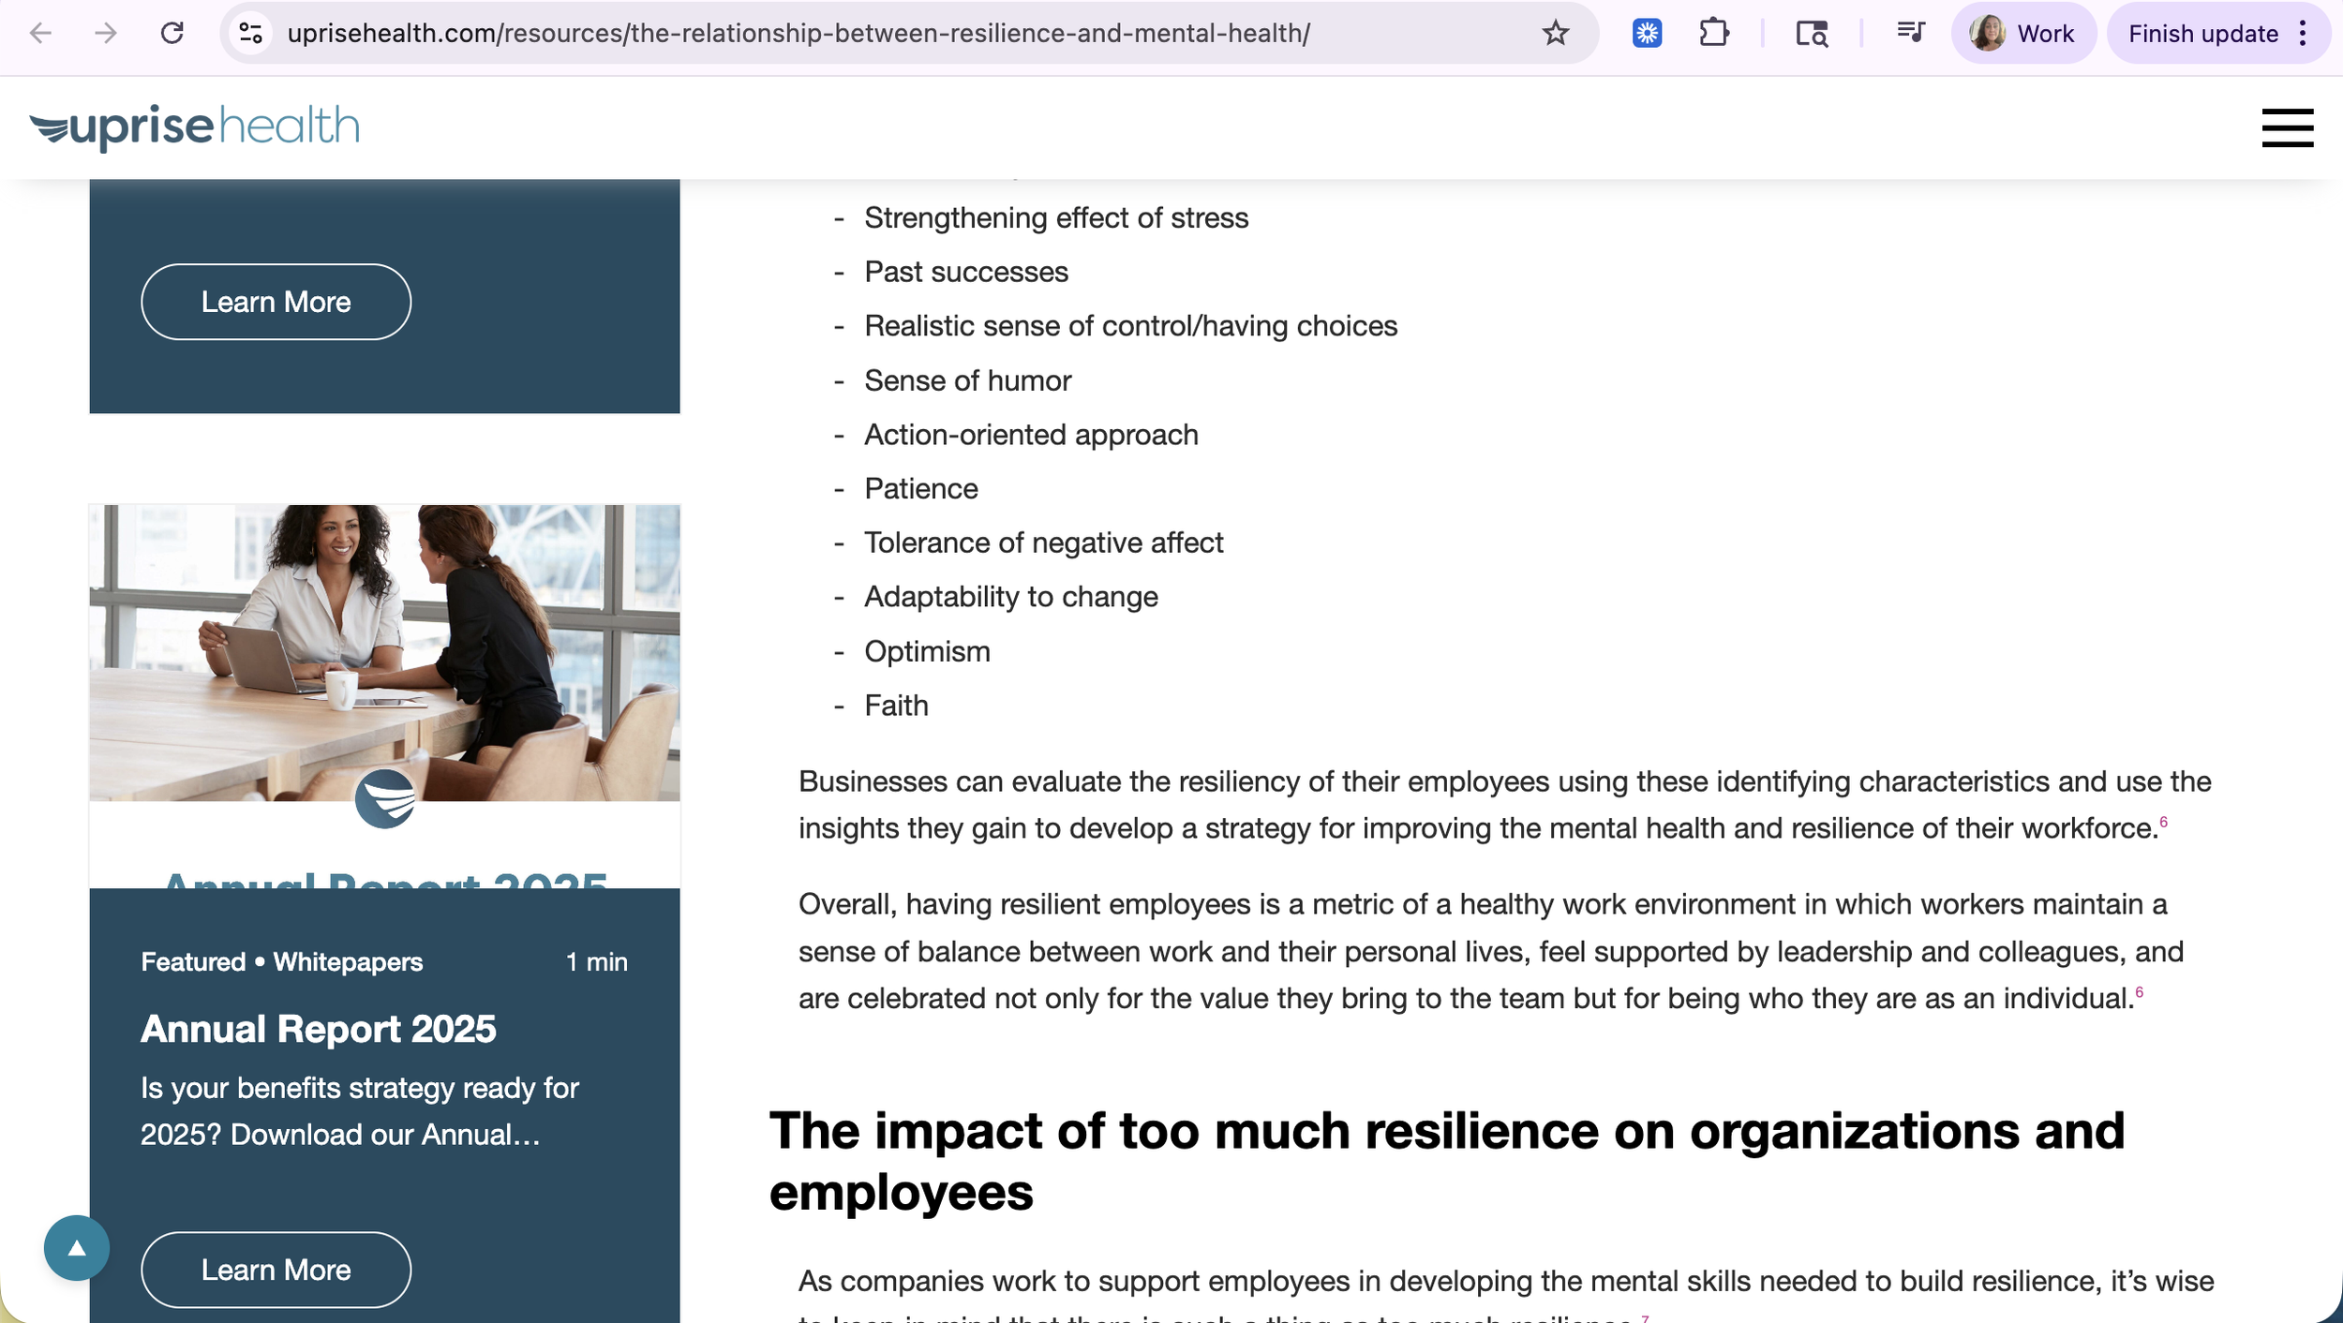Click Learn More under Annual Report 2025
This screenshot has width=2343, height=1323.
276,1269
